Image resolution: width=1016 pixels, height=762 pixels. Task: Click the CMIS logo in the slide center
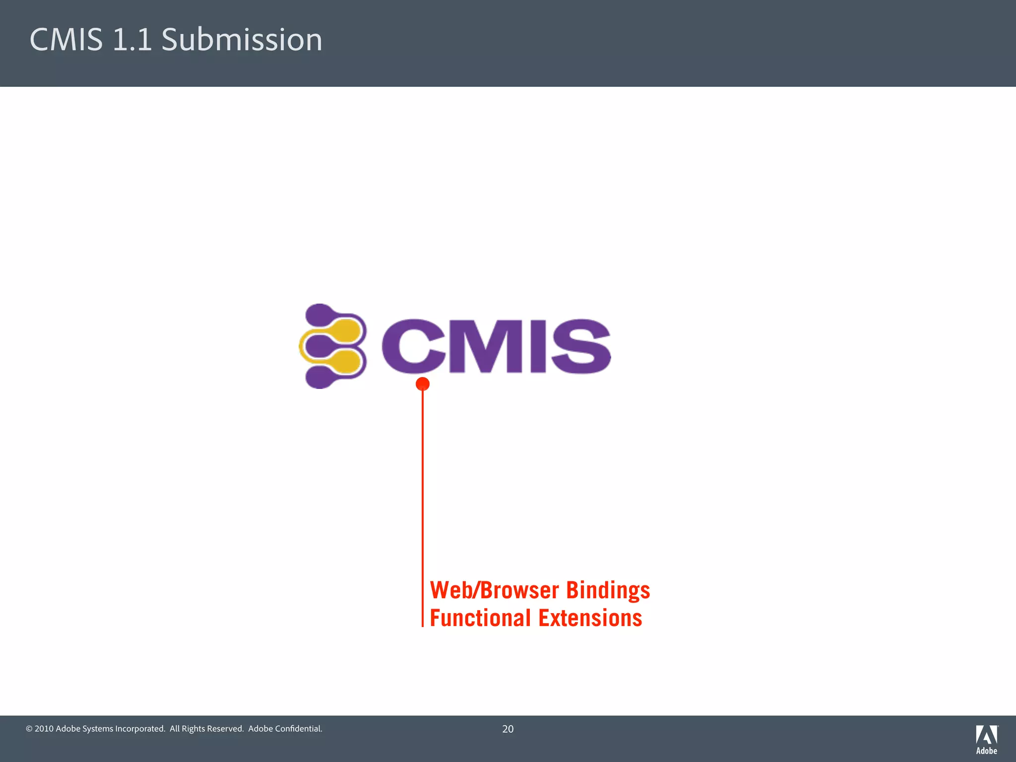click(455, 346)
